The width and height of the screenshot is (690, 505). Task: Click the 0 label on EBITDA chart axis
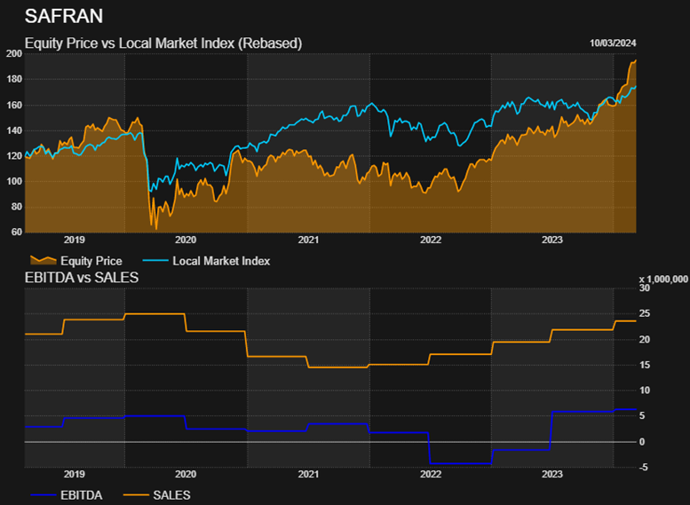pyautogui.click(x=642, y=442)
